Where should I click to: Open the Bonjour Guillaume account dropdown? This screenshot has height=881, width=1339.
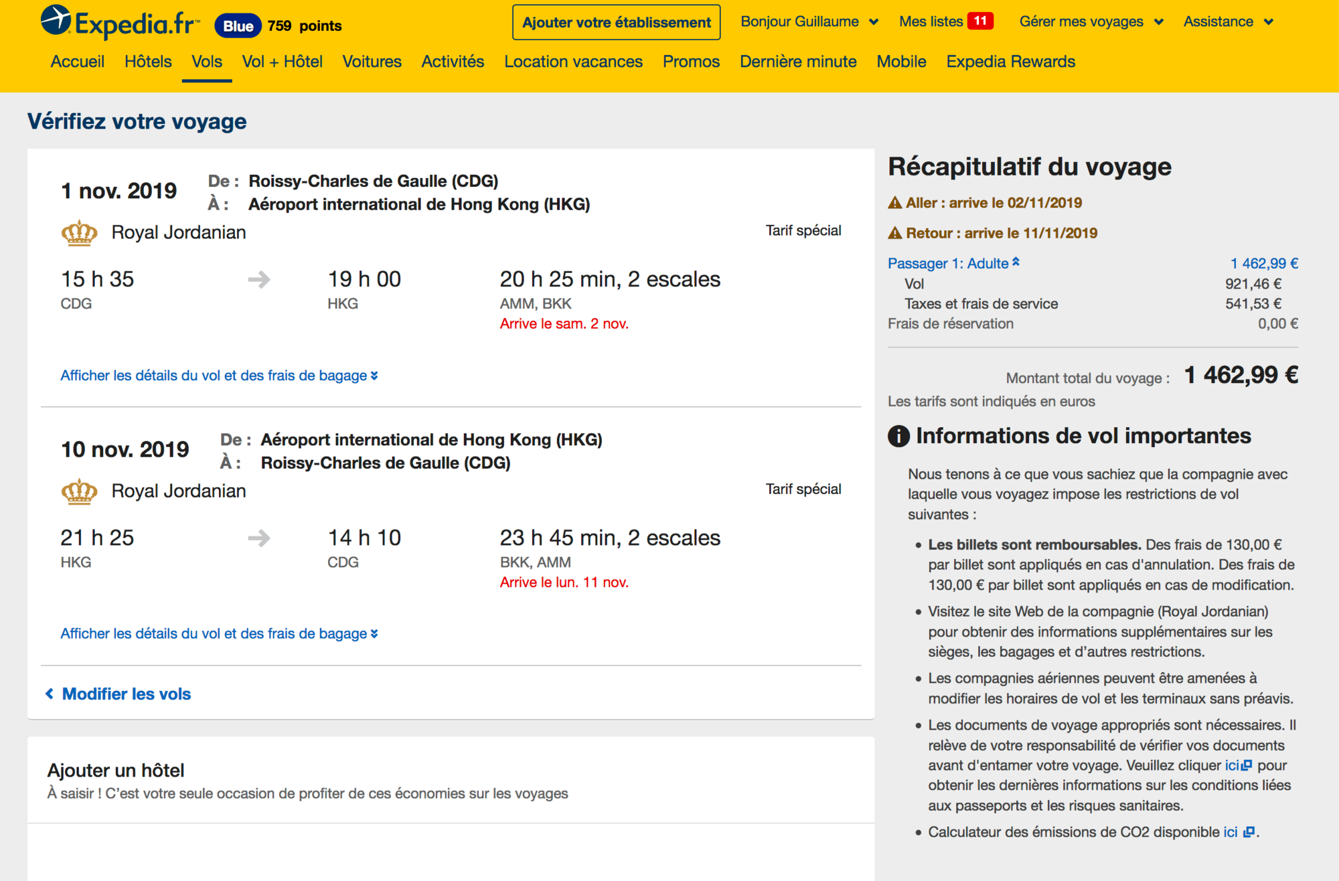[809, 21]
